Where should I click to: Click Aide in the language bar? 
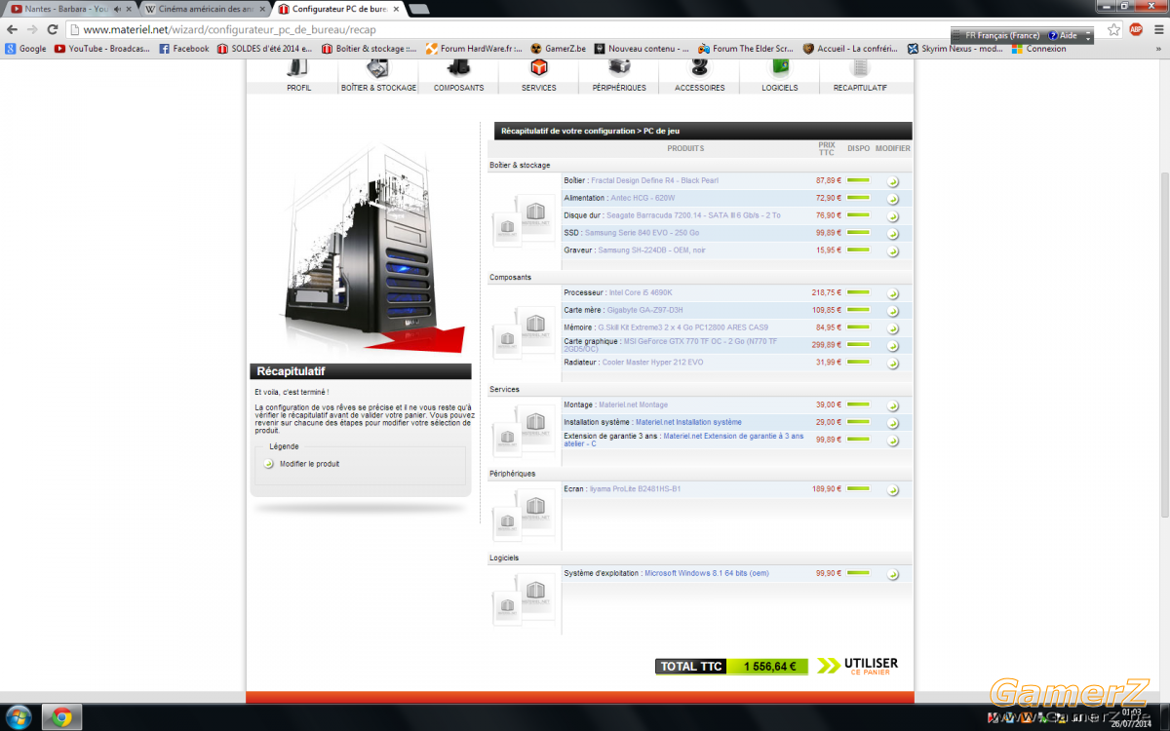tap(1063, 35)
